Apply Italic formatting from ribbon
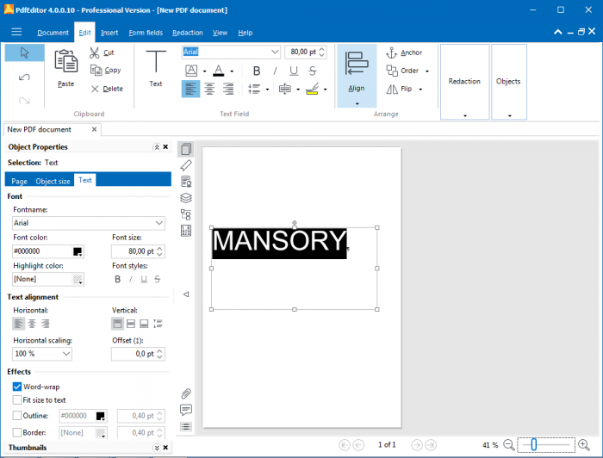The height and width of the screenshot is (458, 603). [276, 71]
